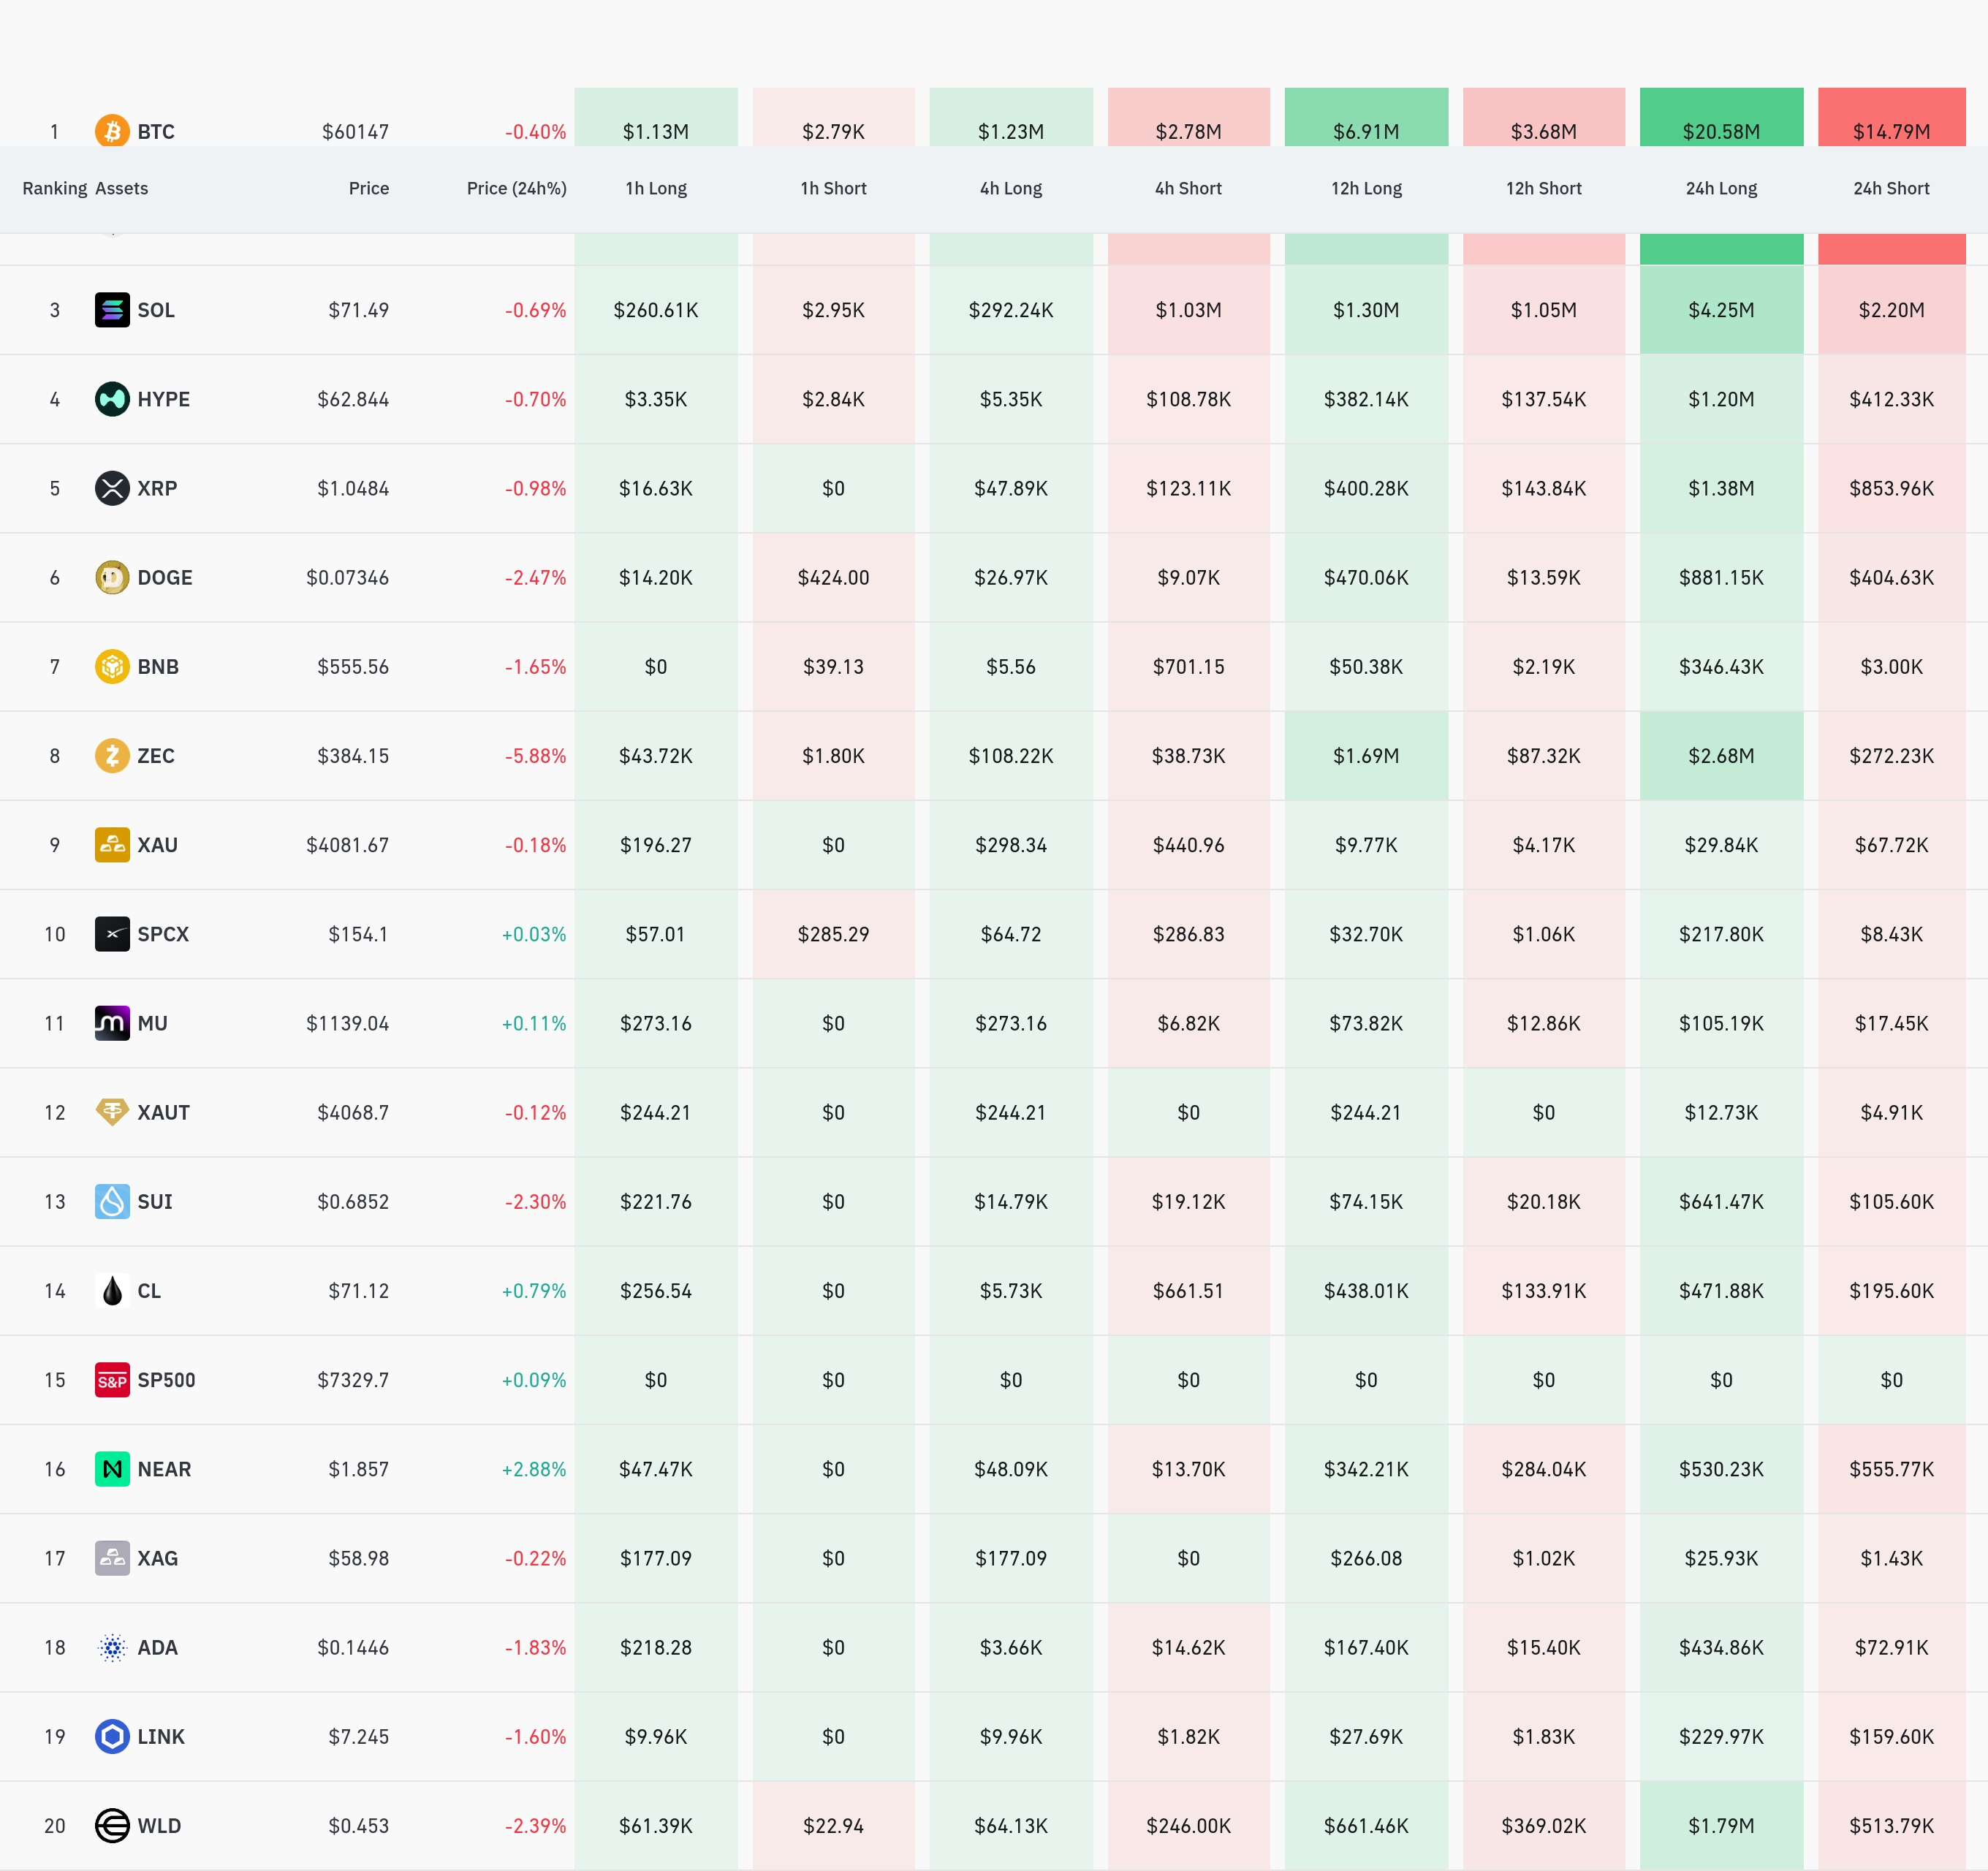This screenshot has width=1988, height=1871.
Task: Sort table by Ranking header
Action: tap(55, 188)
